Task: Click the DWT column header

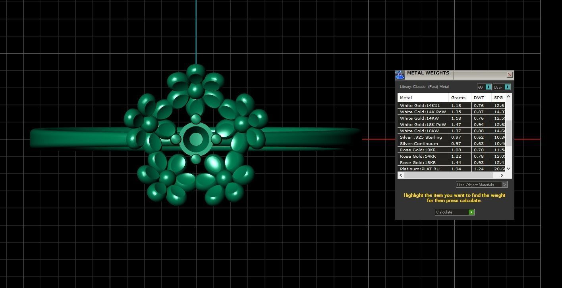Action: (x=481, y=97)
